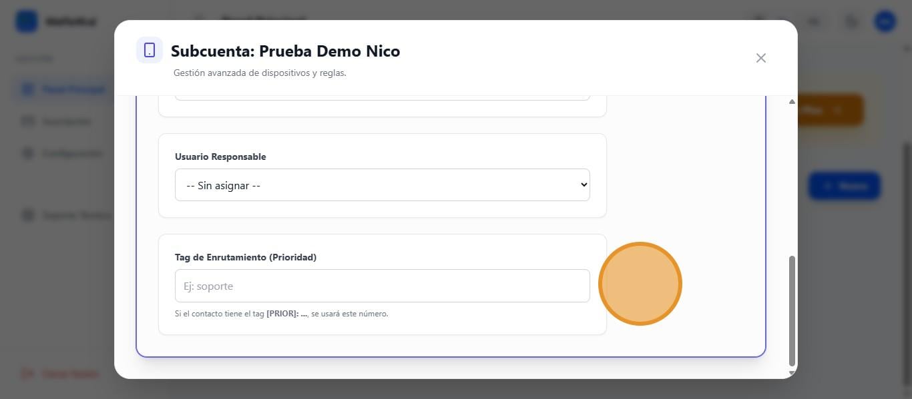Click the red Cerrar Sesión logout icon
This screenshot has width=912, height=399.
(x=27, y=374)
